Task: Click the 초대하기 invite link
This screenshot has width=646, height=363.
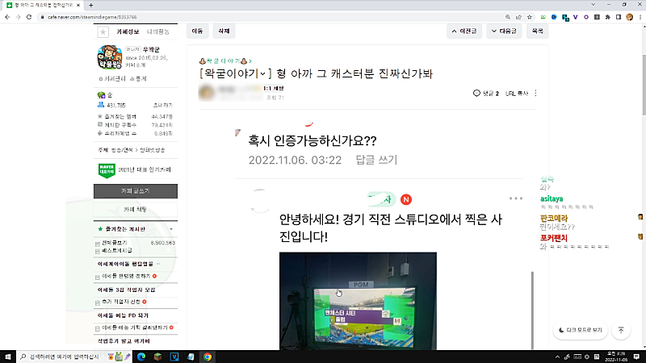Action: click(x=163, y=106)
